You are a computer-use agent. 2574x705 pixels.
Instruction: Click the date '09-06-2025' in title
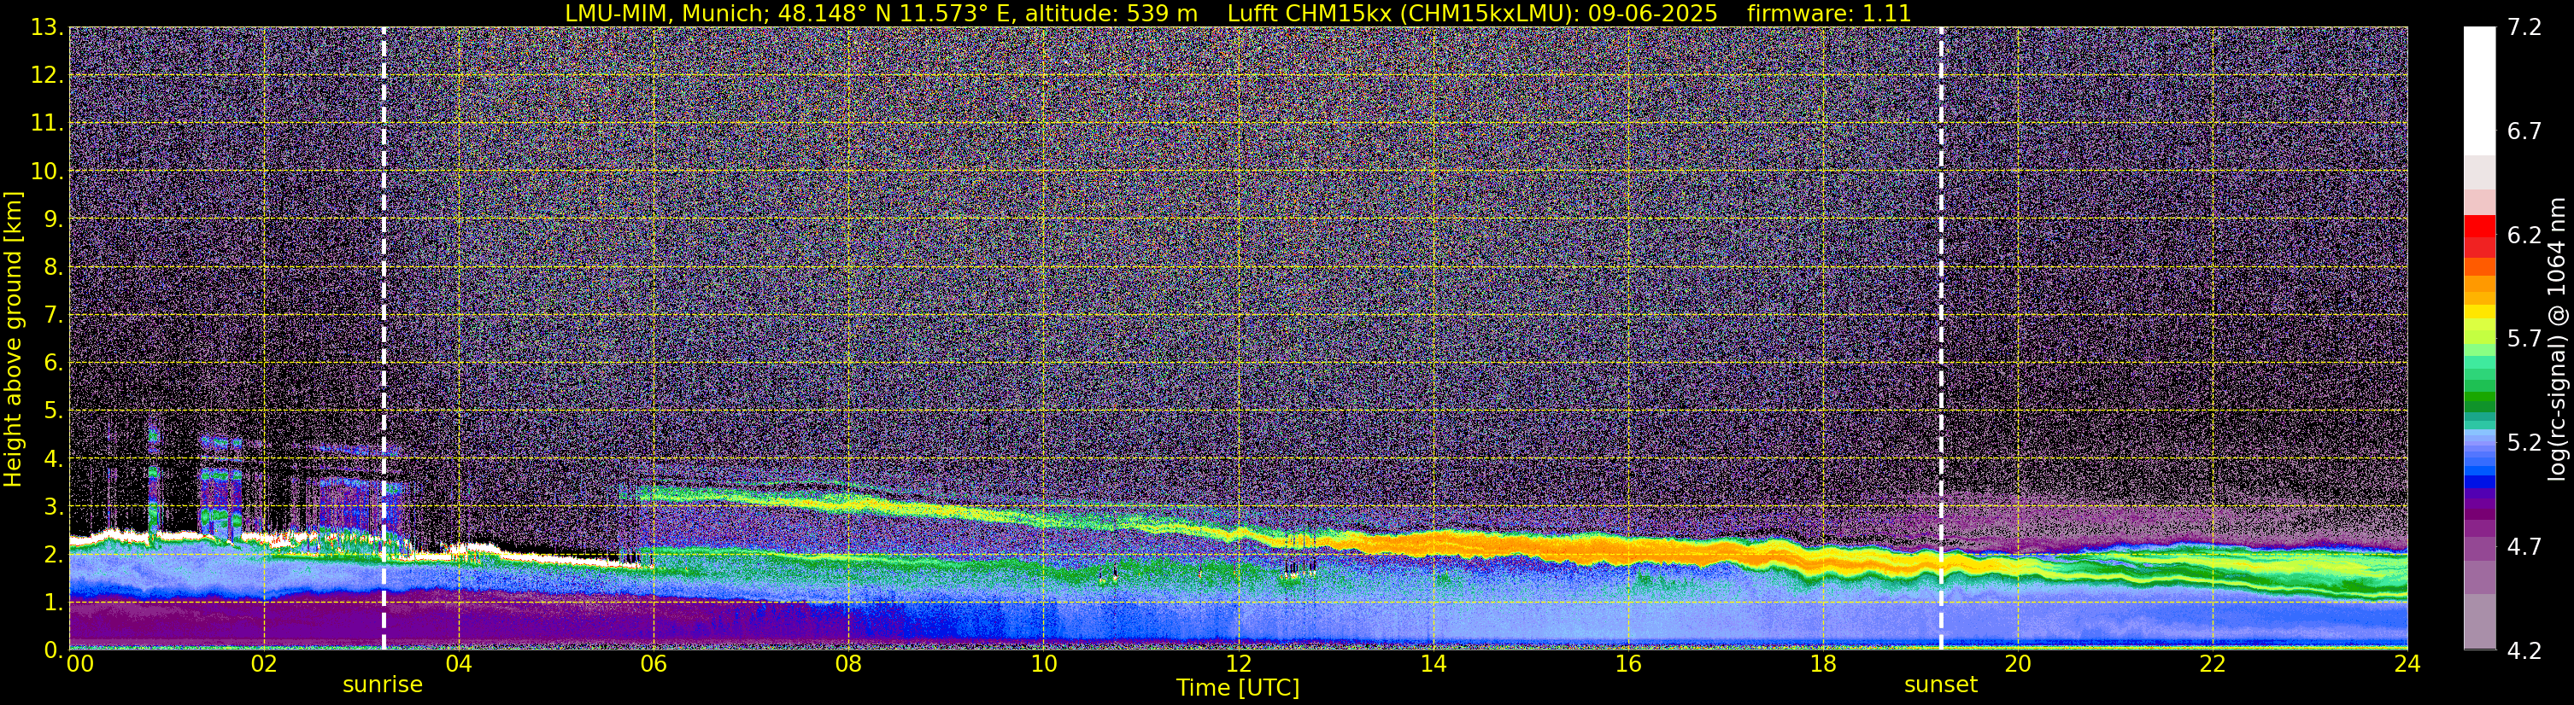1653,14
